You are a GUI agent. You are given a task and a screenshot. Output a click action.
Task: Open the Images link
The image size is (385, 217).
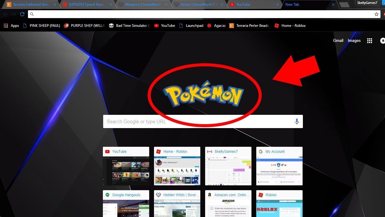click(354, 41)
